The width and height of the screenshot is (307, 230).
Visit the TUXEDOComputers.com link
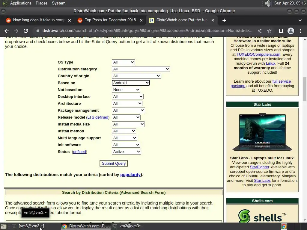point(258,55)
